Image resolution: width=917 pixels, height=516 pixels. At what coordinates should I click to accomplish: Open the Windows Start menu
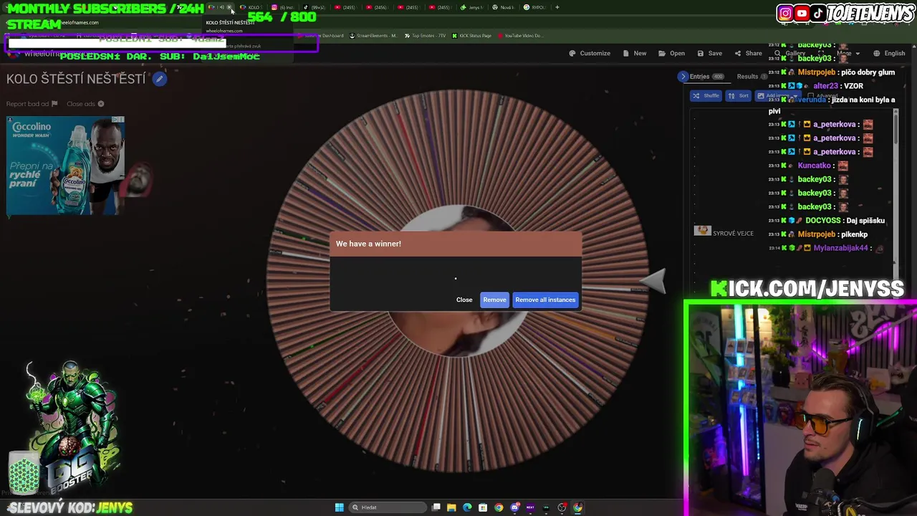click(x=339, y=507)
